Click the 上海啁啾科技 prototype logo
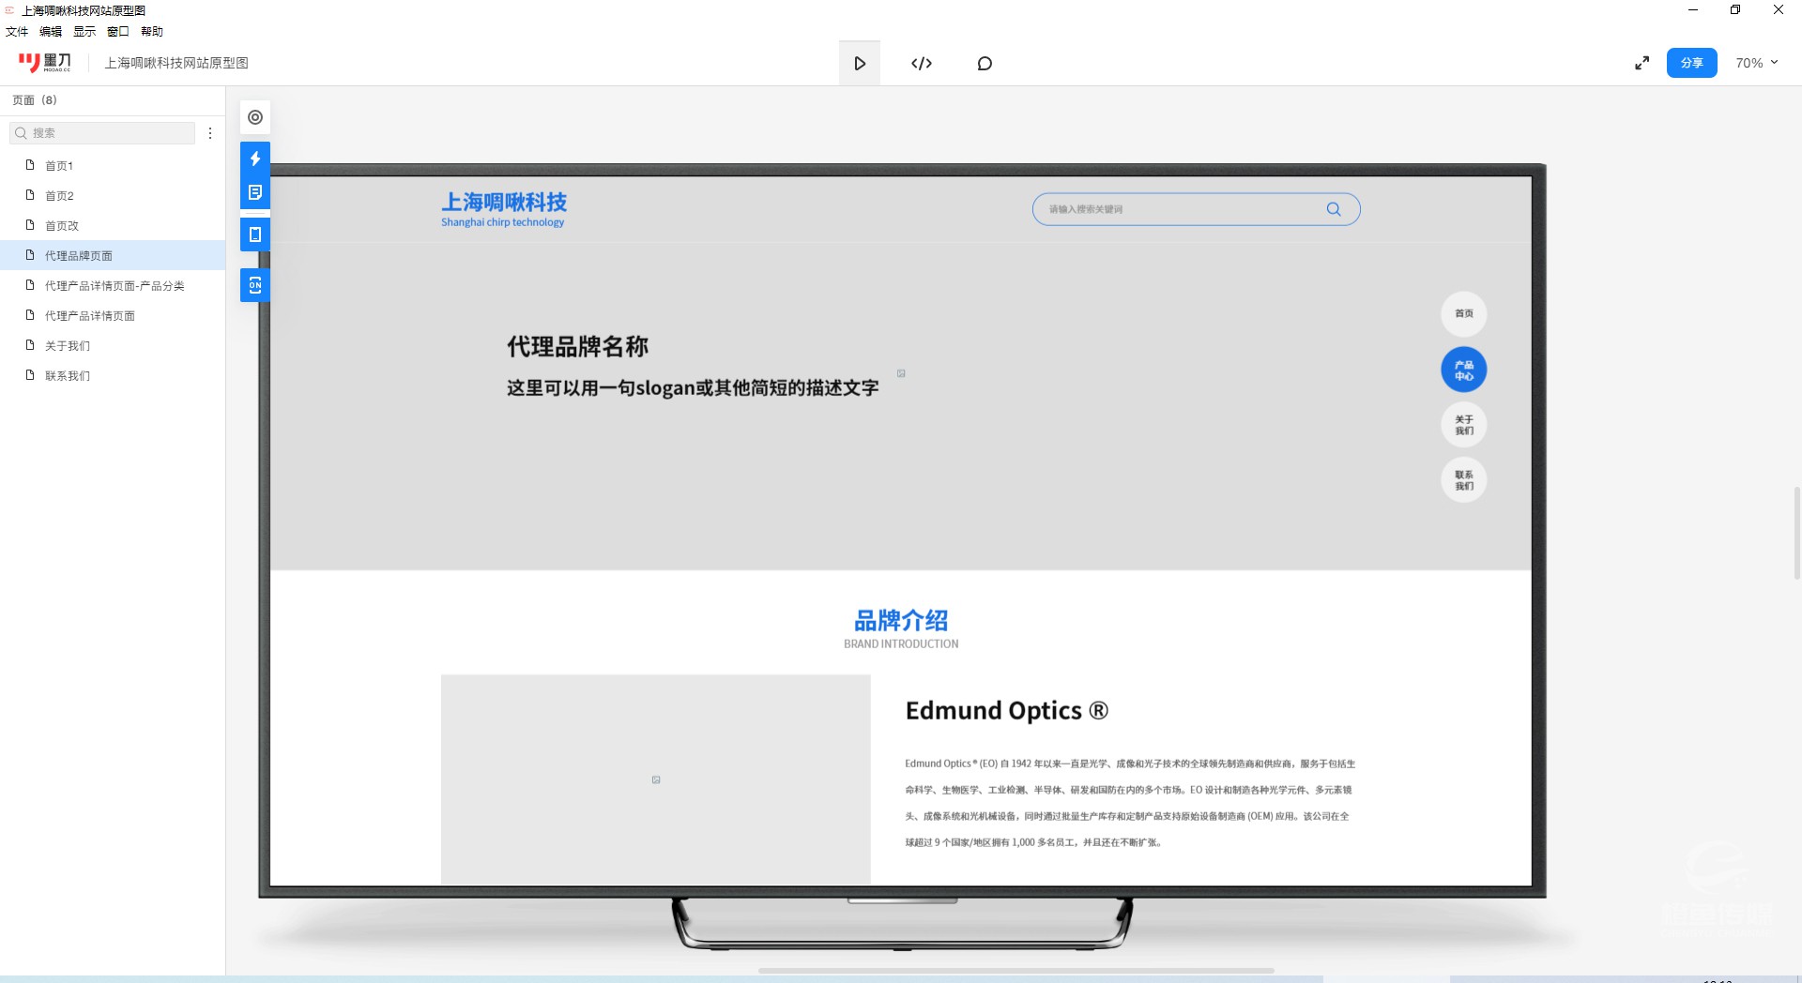Viewport: 1802px width, 983px height. 504,202
